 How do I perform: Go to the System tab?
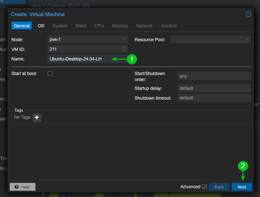coord(60,26)
